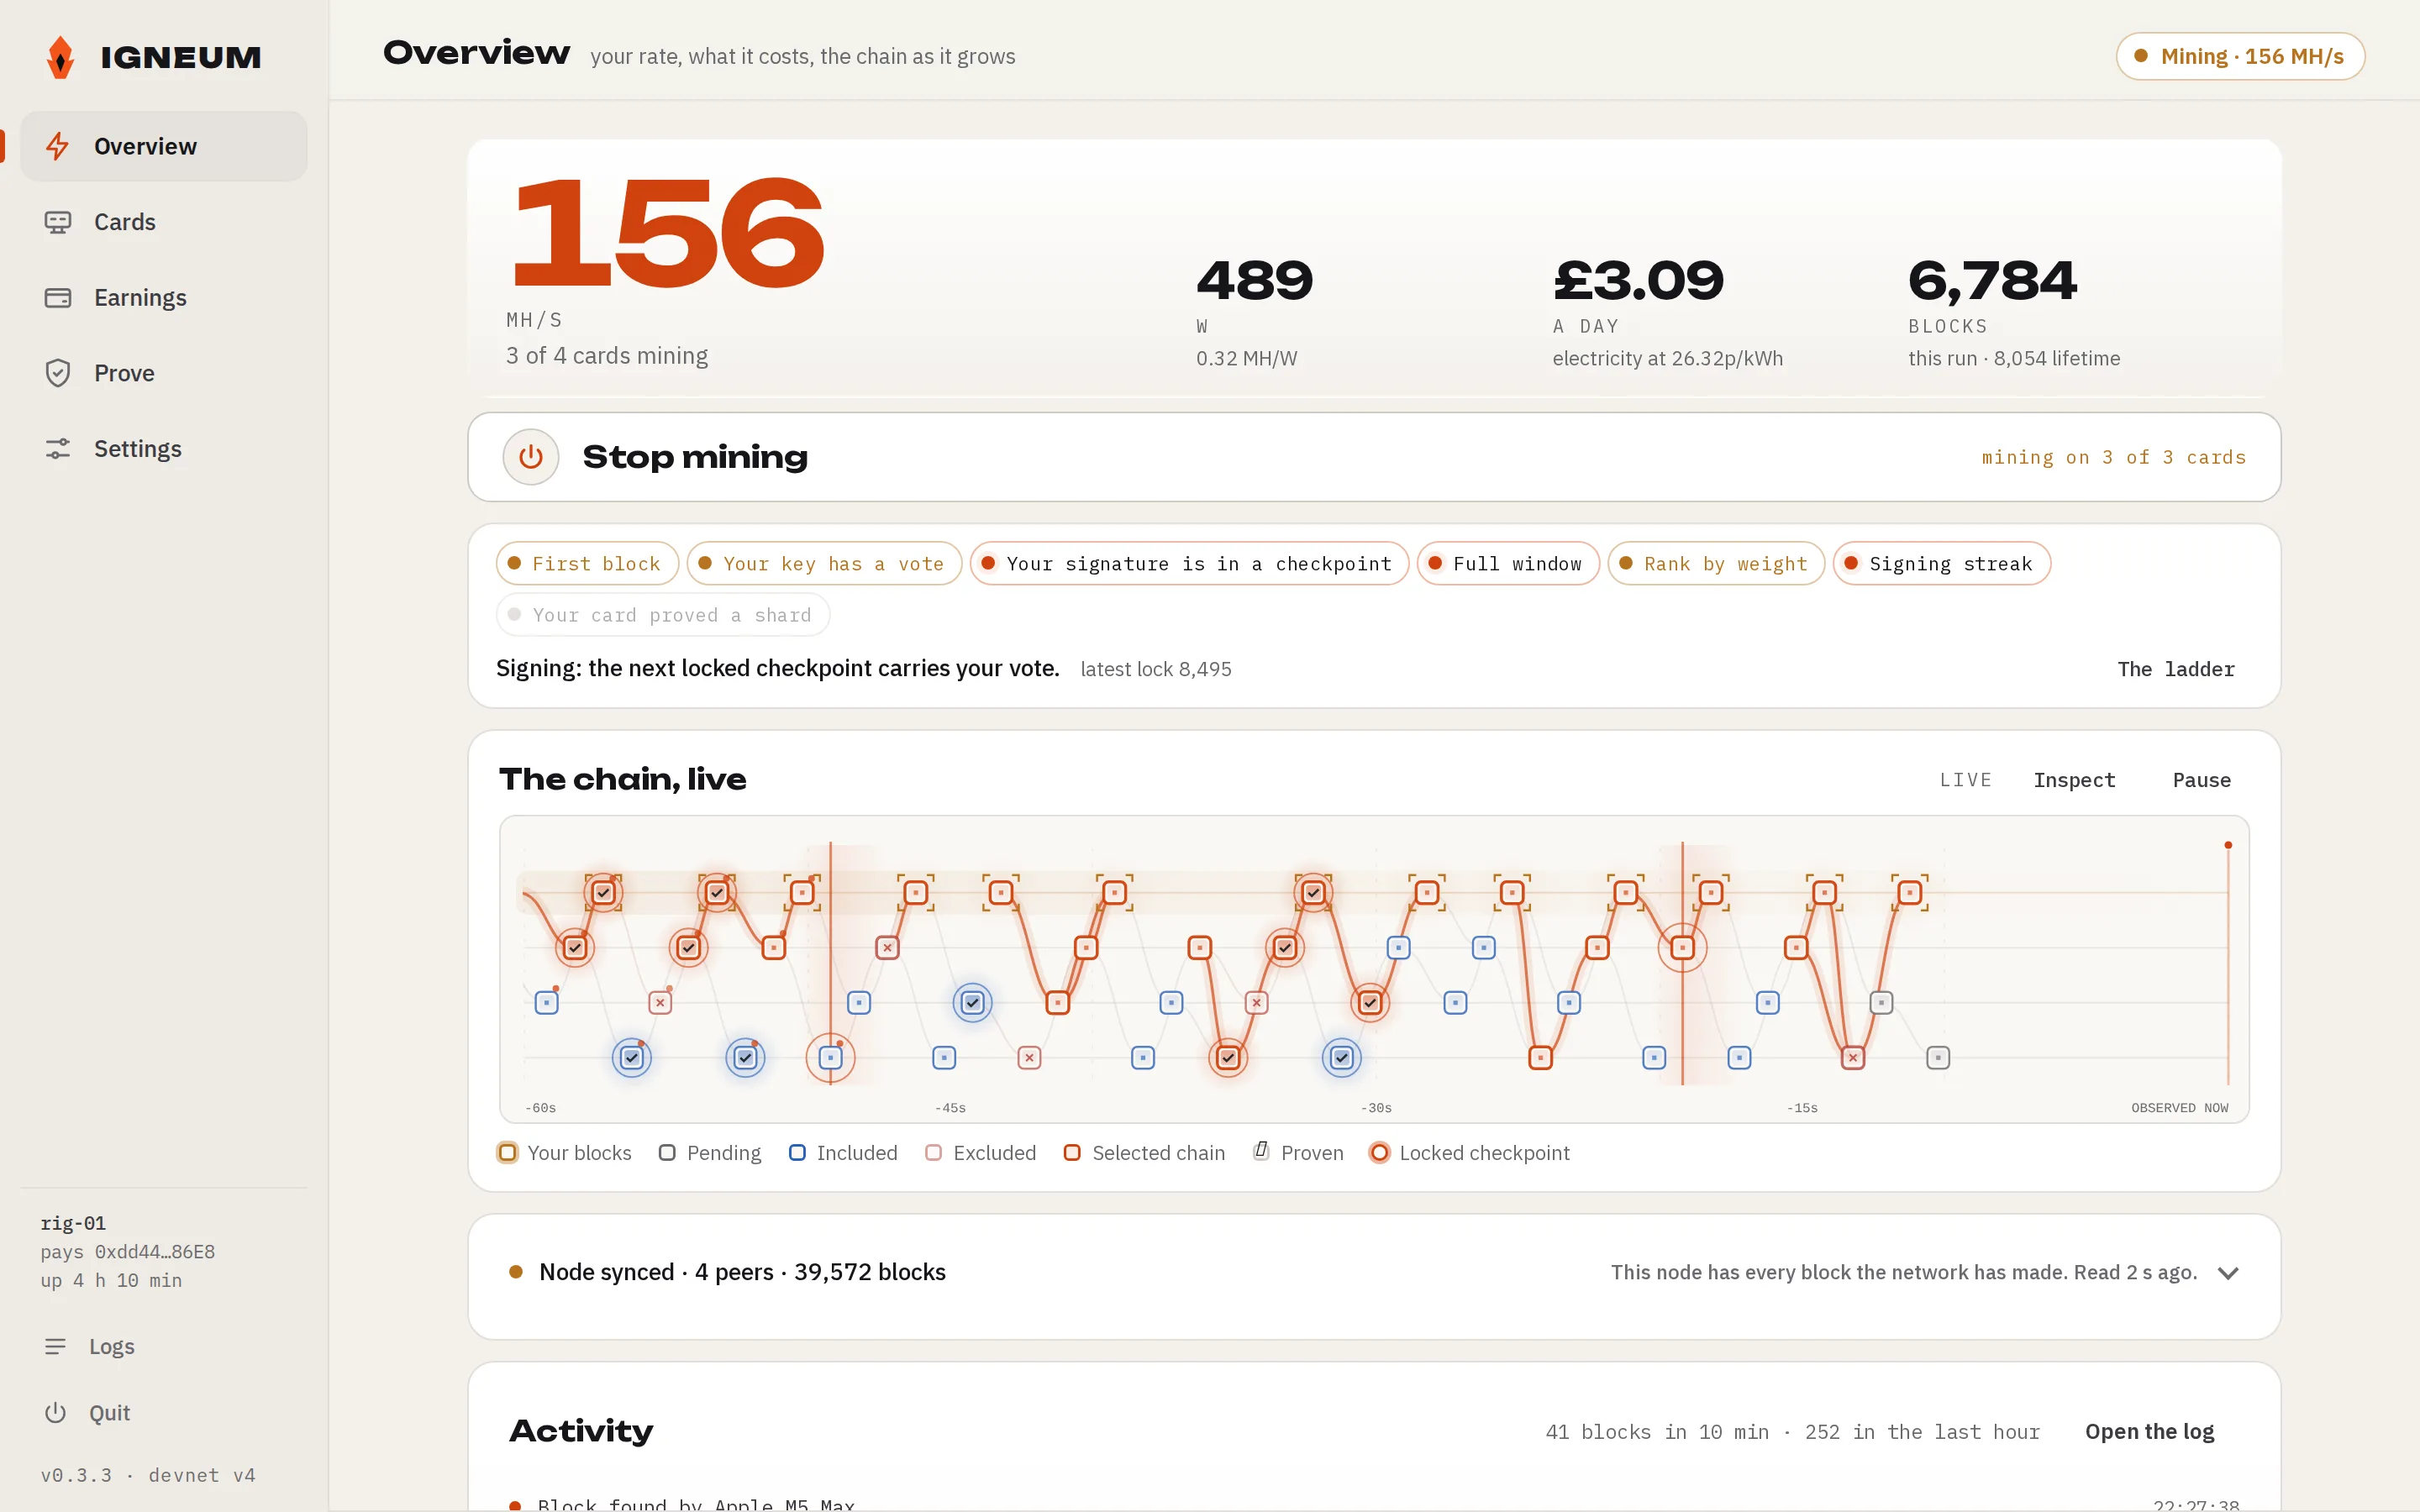Click the Logs list icon
Screen dimensions: 2420x1512
pyautogui.click(x=55, y=1347)
